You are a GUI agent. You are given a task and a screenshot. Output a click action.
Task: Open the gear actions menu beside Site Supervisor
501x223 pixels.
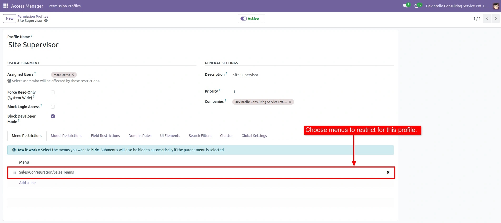pyautogui.click(x=46, y=21)
